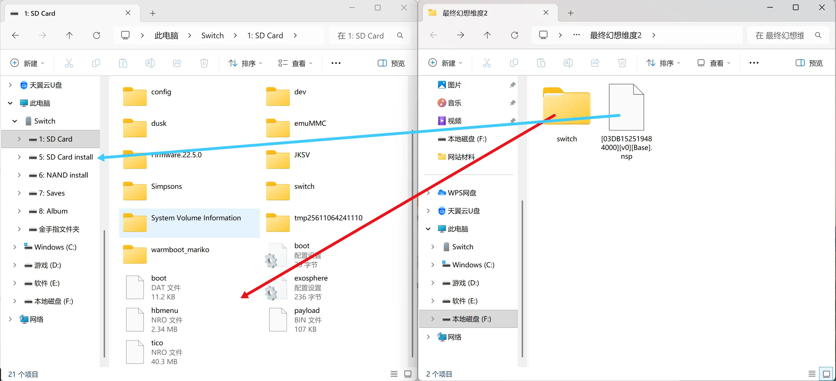Go forward in 最终幻想维度2 window
The width and height of the screenshot is (836, 381).
click(x=461, y=35)
